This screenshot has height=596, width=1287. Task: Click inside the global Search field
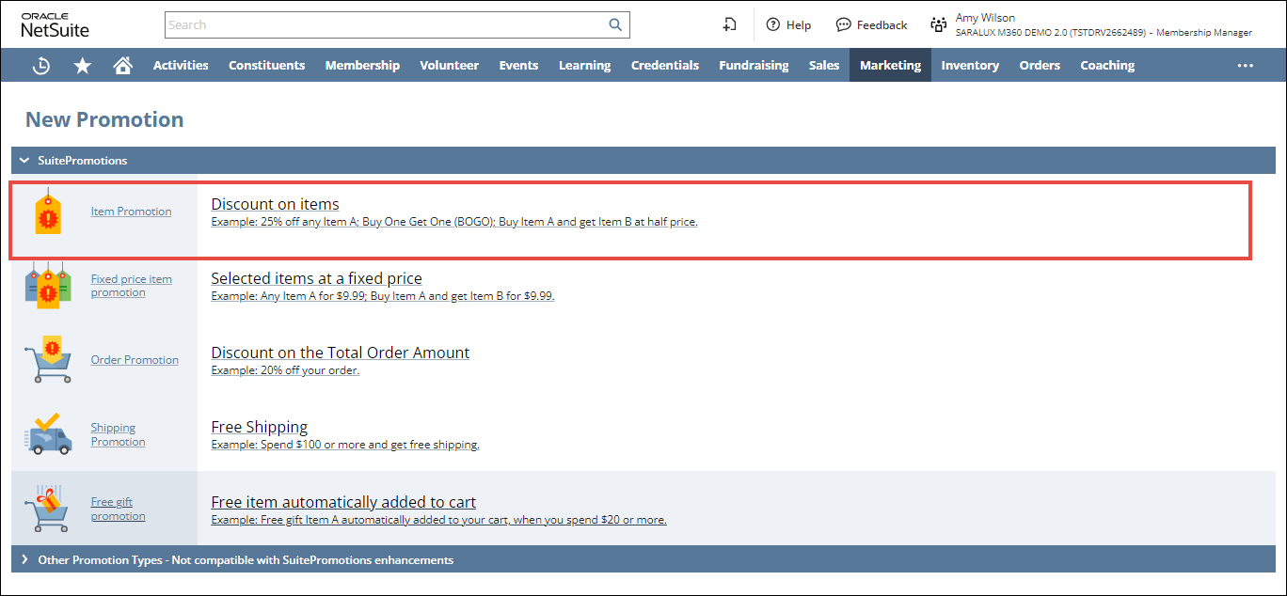[386, 25]
